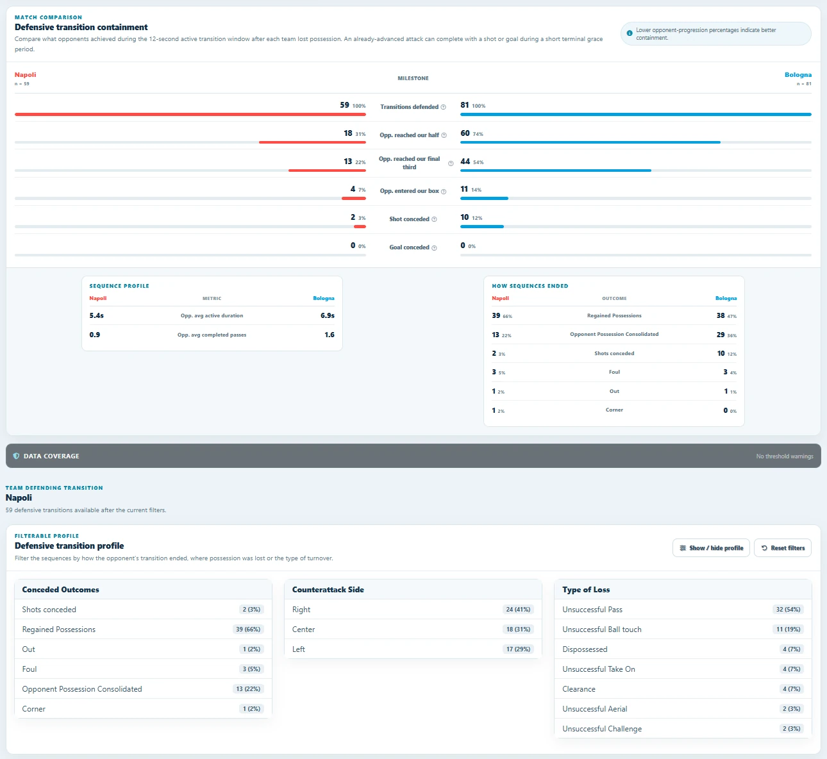Click help icon next to Opp. reached our half
The height and width of the screenshot is (759, 827).
pos(444,135)
